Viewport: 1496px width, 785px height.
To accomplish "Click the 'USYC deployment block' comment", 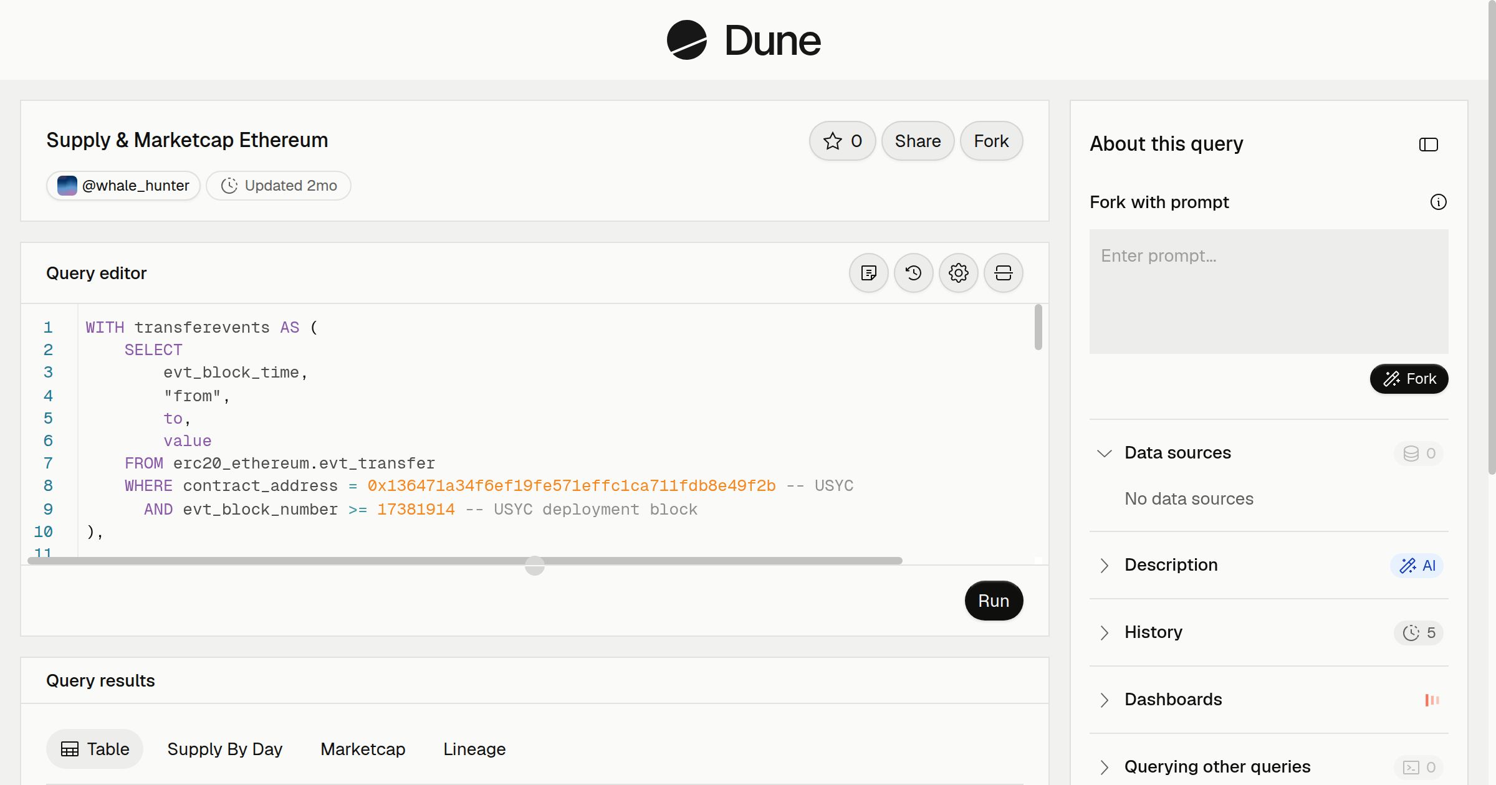I will tap(595, 510).
